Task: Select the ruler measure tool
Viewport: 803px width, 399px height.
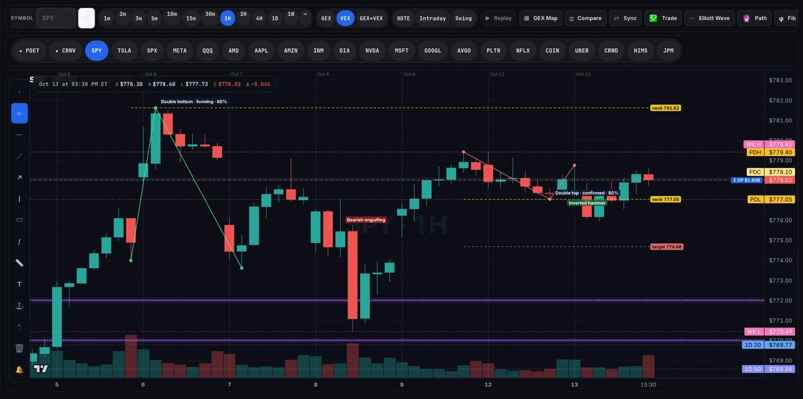Action: pyautogui.click(x=20, y=263)
